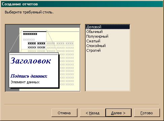
Task: Finish the wizard with Готово
Action: pyautogui.click(x=147, y=113)
